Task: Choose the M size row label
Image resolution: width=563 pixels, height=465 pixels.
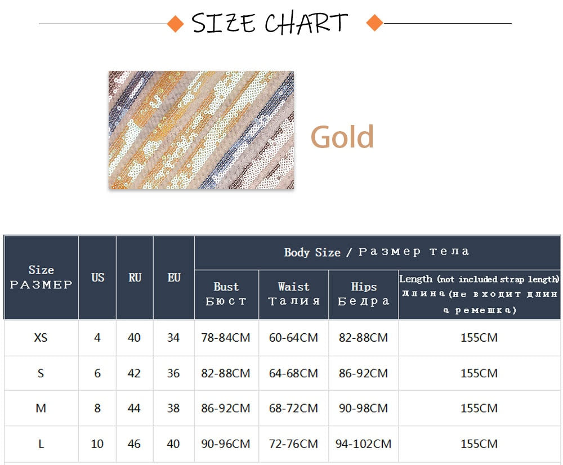Action: coord(41,408)
